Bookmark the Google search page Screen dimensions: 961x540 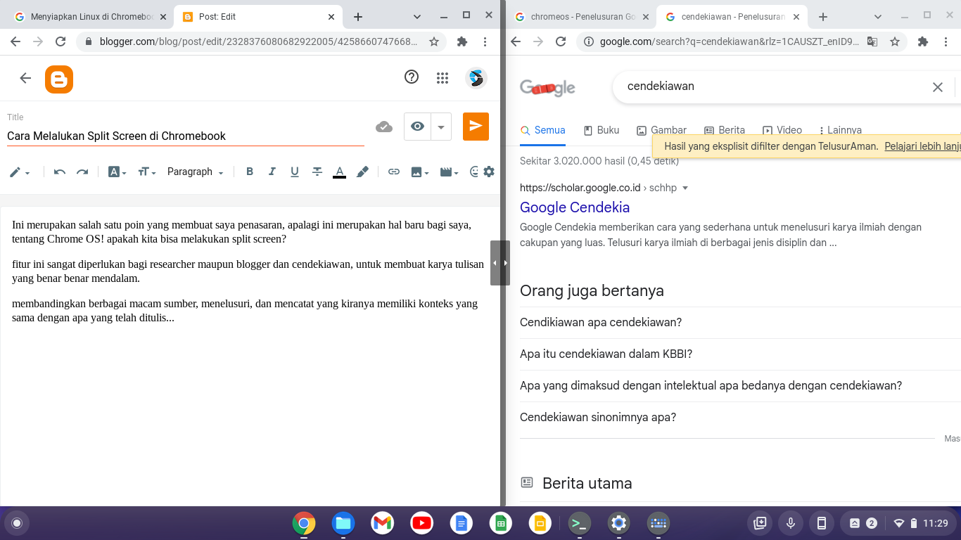tap(895, 41)
